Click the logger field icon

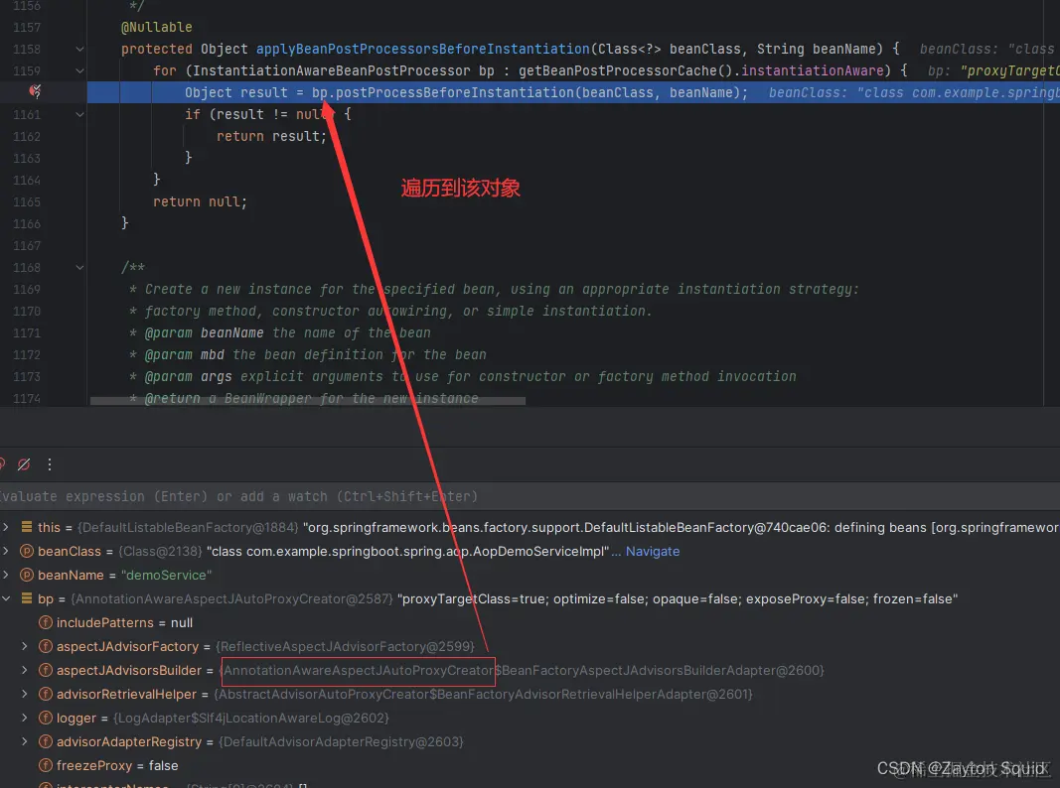46,718
